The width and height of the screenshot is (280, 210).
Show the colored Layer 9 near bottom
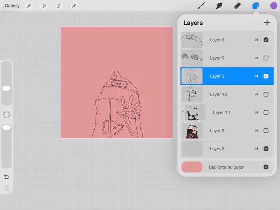coord(266,131)
